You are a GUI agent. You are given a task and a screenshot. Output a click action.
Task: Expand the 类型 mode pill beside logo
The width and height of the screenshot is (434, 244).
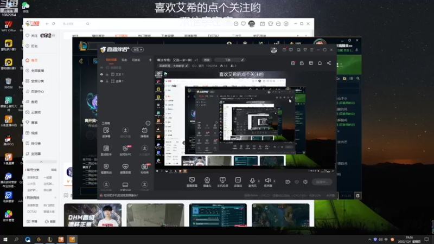pyautogui.click(x=138, y=49)
